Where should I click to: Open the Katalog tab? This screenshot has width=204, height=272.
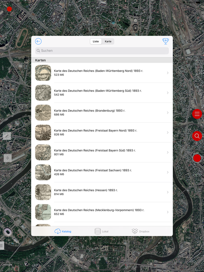(63, 231)
